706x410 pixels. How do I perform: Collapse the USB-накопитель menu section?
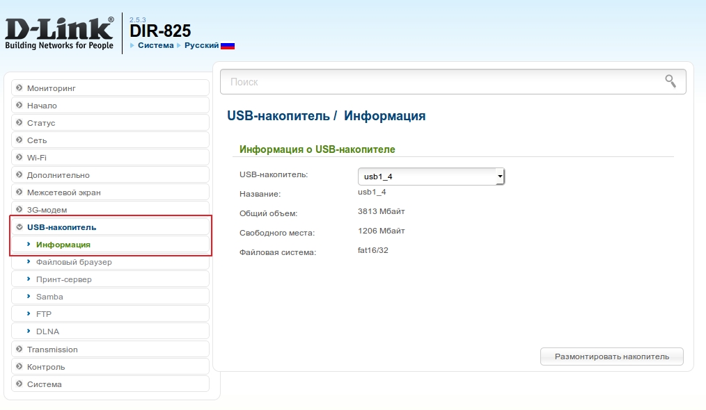(x=61, y=227)
